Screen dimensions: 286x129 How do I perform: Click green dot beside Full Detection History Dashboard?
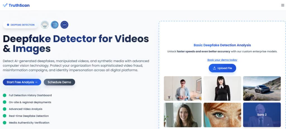[x=4, y=95]
